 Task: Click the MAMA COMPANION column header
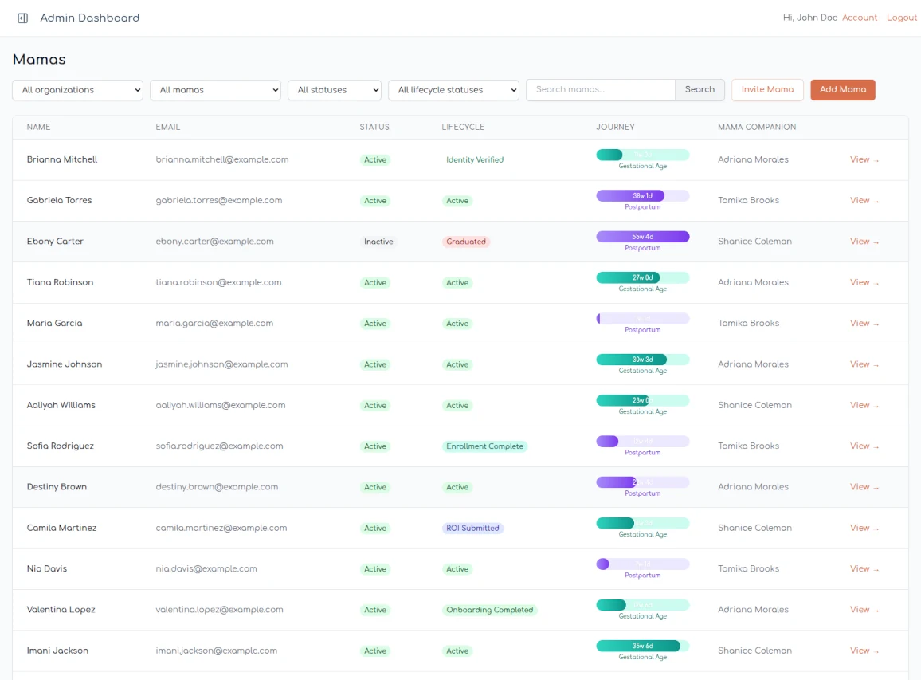pyautogui.click(x=757, y=127)
